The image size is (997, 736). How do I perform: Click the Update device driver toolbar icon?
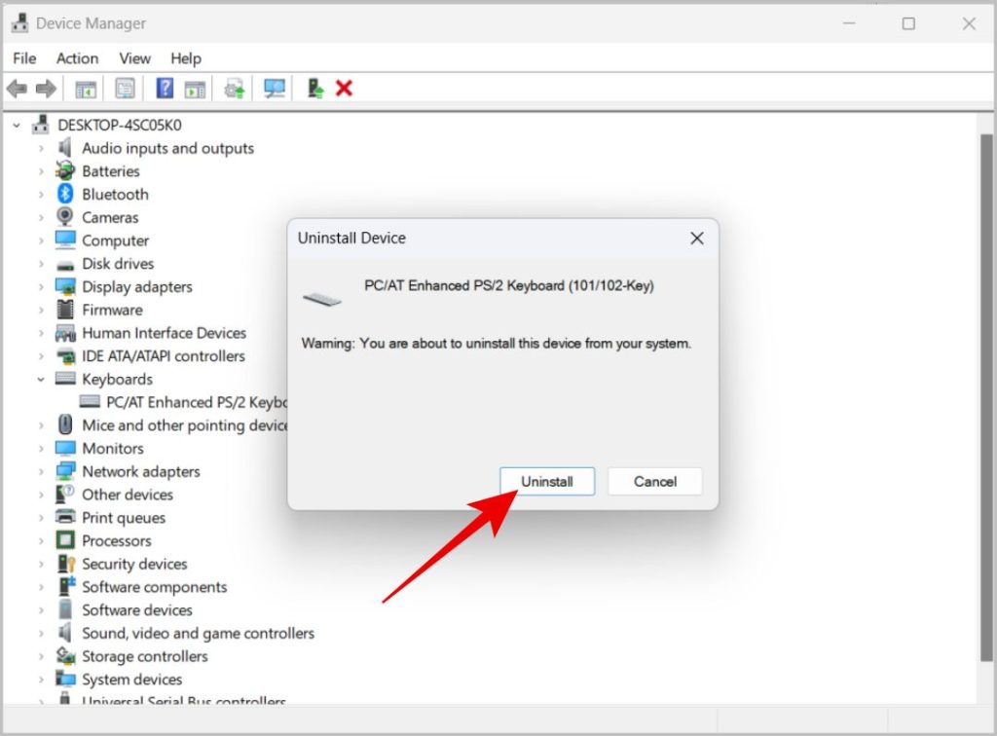pos(235,89)
